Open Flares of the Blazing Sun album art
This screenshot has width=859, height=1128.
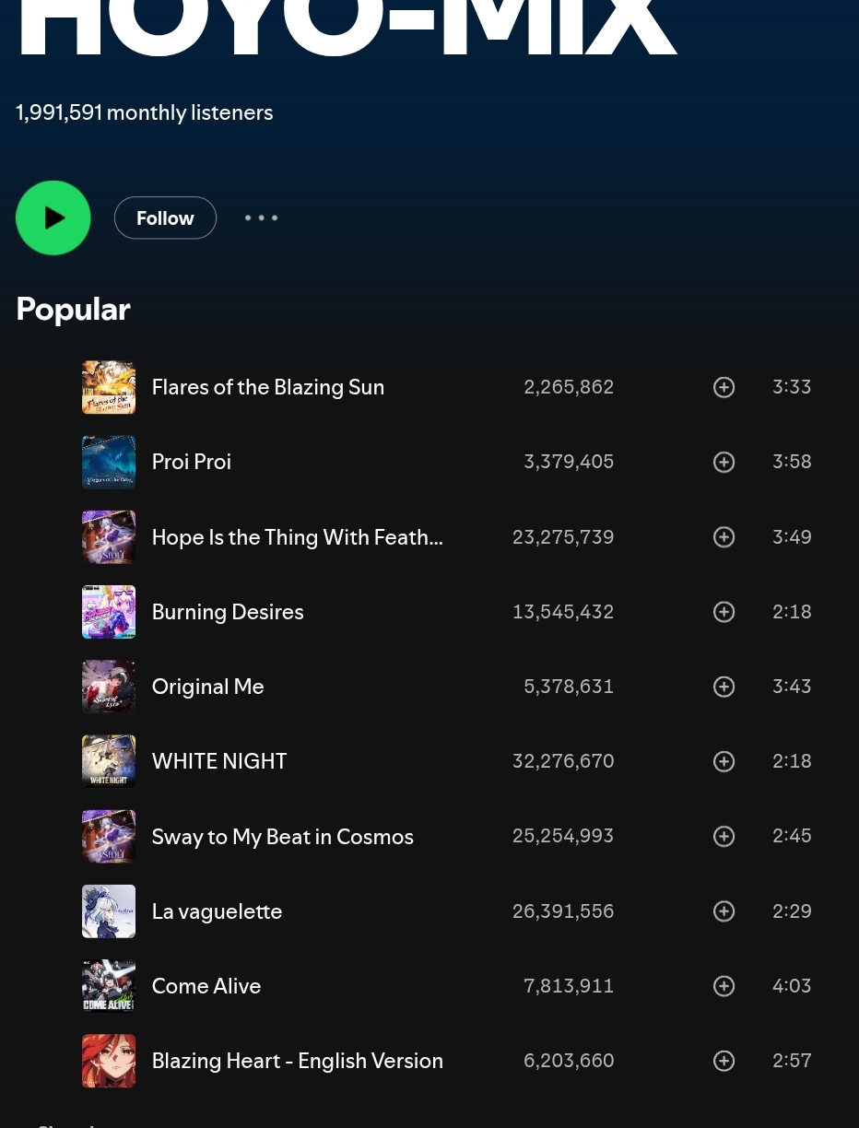coord(109,387)
